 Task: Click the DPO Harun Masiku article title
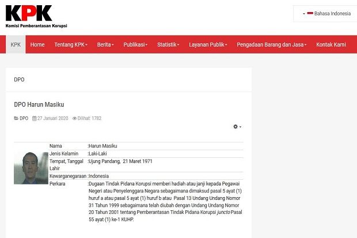(x=39, y=104)
